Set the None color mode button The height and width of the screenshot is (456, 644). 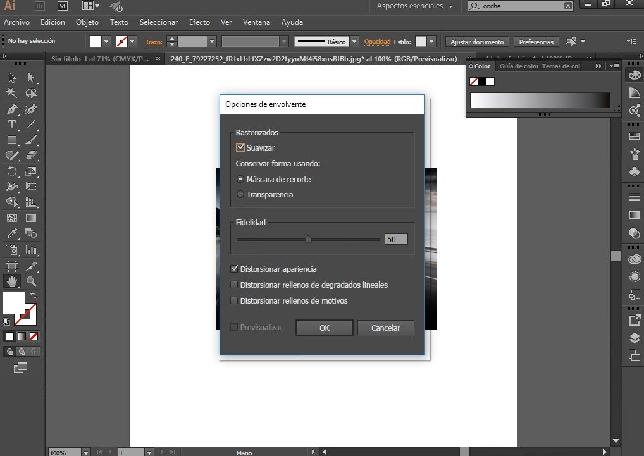click(x=34, y=336)
